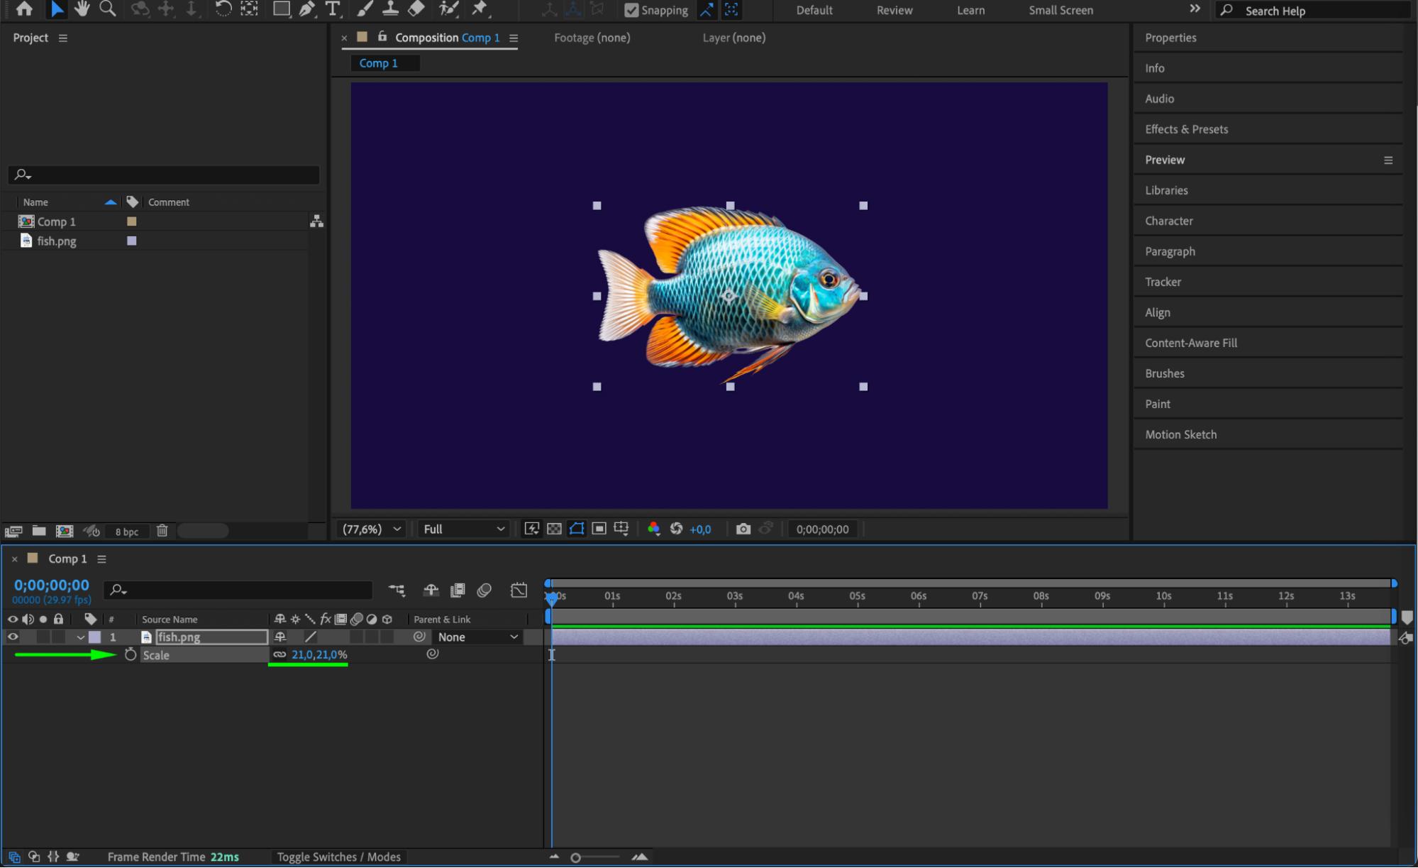Open the Effects & Presets panel
The width and height of the screenshot is (1418, 868).
[1186, 129]
